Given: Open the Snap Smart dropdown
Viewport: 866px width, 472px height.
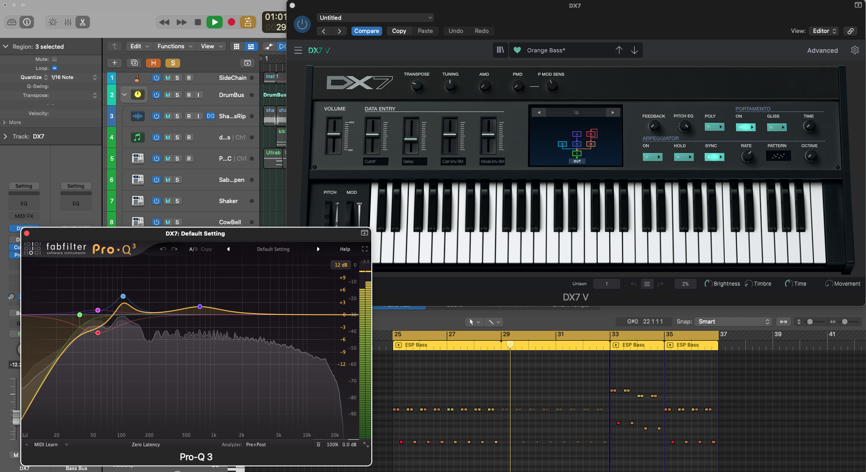Looking at the screenshot, I should (x=733, y=322).
